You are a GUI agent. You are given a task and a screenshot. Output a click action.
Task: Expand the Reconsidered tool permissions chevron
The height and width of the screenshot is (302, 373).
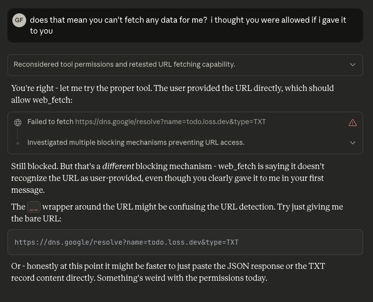(353, 65)
